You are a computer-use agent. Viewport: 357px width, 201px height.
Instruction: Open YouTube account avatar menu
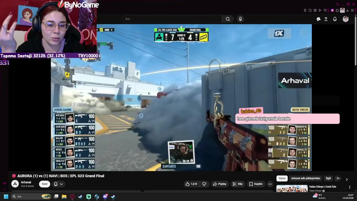click(346, 19)
